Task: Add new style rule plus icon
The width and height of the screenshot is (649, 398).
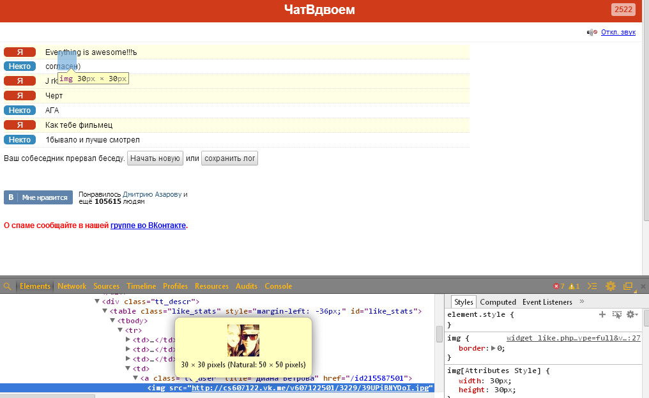Action: tap(602, 314)
